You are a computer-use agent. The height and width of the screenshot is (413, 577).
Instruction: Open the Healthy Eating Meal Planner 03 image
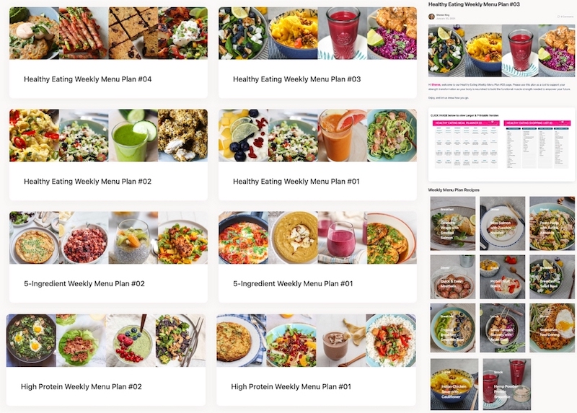click(465, 144)
